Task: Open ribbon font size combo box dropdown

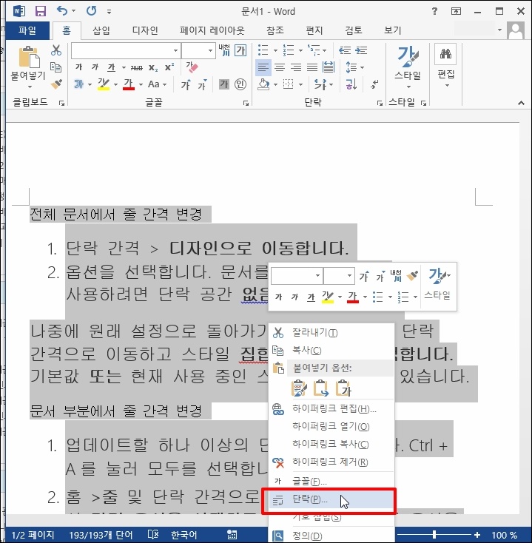Action: click(210, 51)
